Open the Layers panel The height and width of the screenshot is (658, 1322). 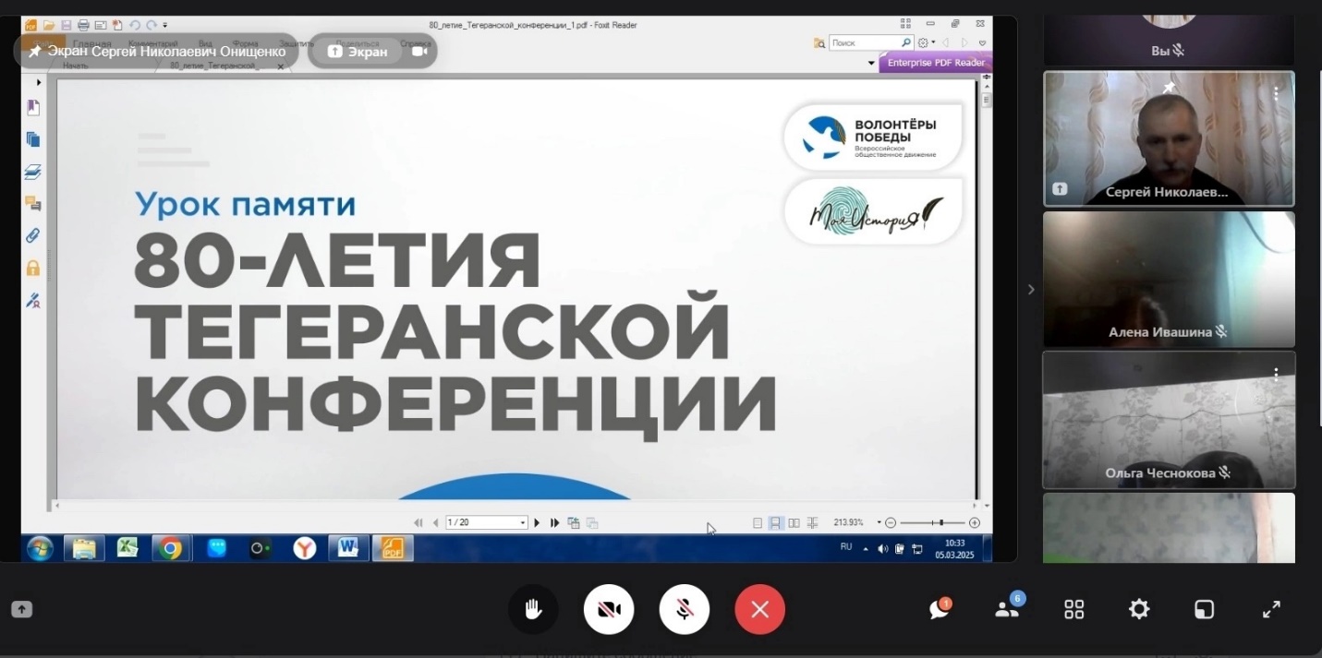(33, 172)
